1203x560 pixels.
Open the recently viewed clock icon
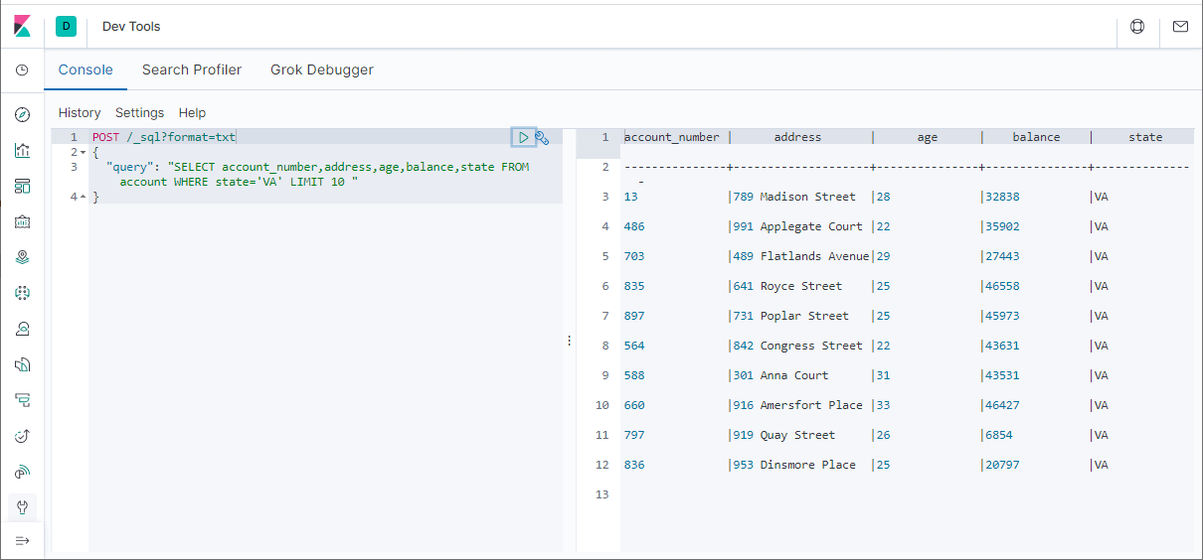[23, 70]
